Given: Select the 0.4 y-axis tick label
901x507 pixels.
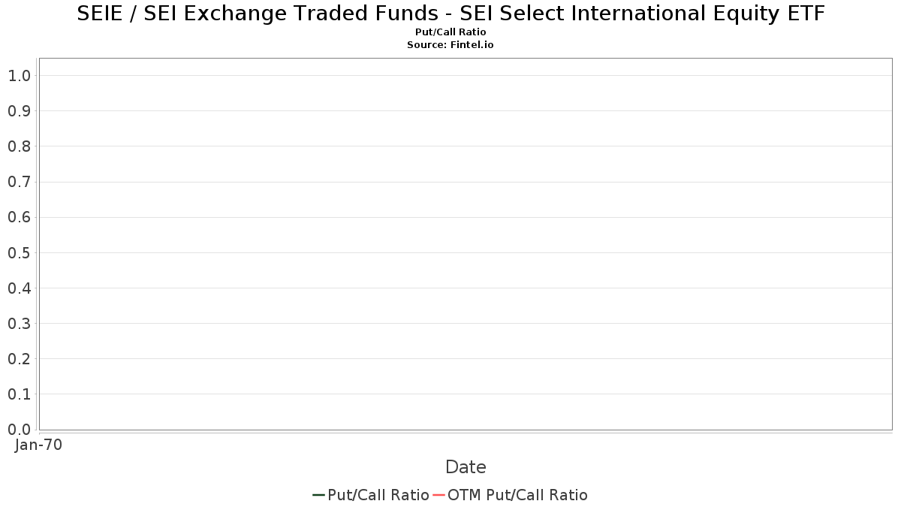Looking at the screenshot, I should tap(19, 288).
